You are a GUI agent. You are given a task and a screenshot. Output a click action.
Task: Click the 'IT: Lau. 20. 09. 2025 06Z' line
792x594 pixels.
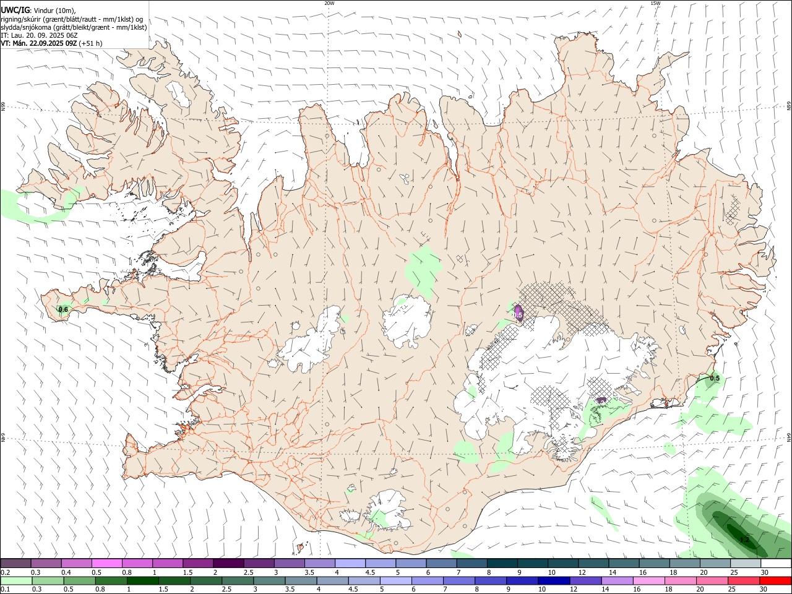38,35
